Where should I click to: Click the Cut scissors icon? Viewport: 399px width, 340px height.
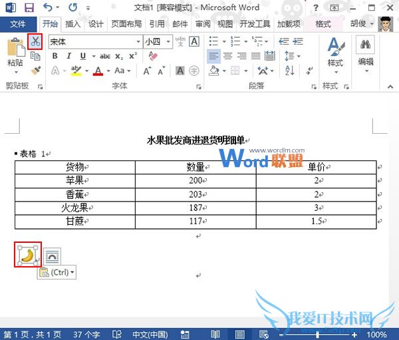click(x=35, y=41)
